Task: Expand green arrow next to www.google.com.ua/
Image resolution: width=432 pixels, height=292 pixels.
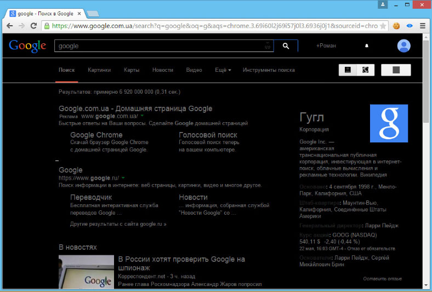Action: pos(142,116)
